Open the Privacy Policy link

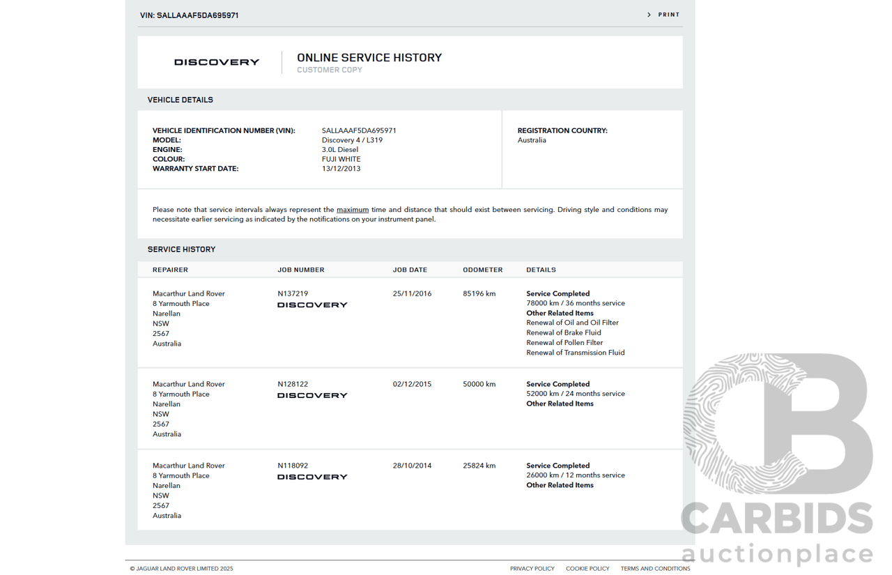[532, 569]
